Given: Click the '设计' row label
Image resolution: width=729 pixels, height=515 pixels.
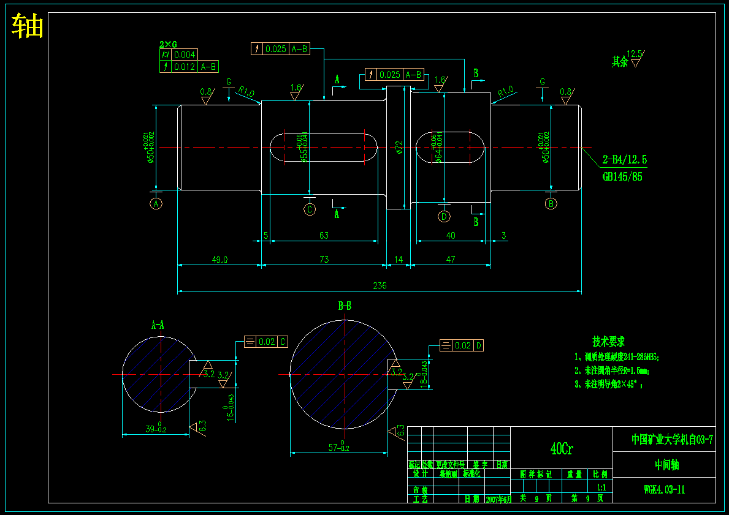Looking at the screenshot, I should (420, 473).
